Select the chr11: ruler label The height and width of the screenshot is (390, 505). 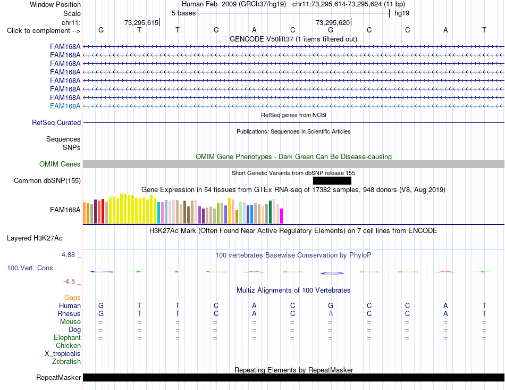pos(71,22)
